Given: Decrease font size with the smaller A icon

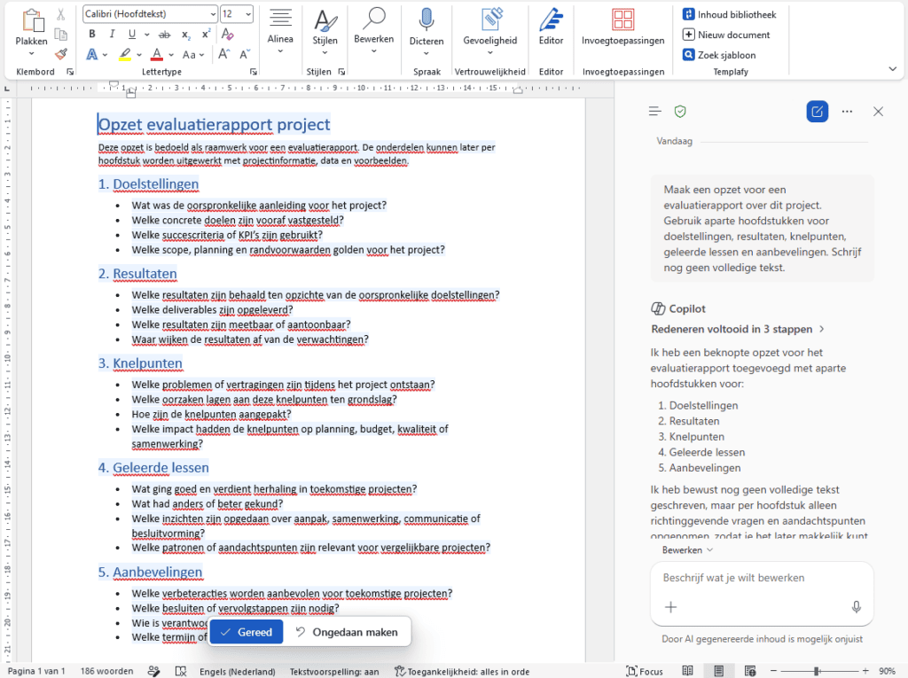Looking at the screenshot, I should [x=245, y=54].
